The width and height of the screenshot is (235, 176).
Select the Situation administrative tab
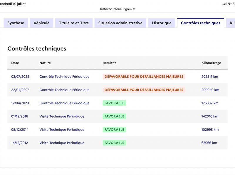click(x=120, y=23)
